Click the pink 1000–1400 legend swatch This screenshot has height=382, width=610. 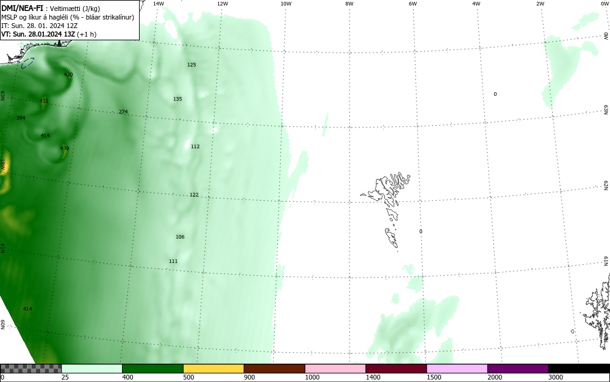pos(335,369)
